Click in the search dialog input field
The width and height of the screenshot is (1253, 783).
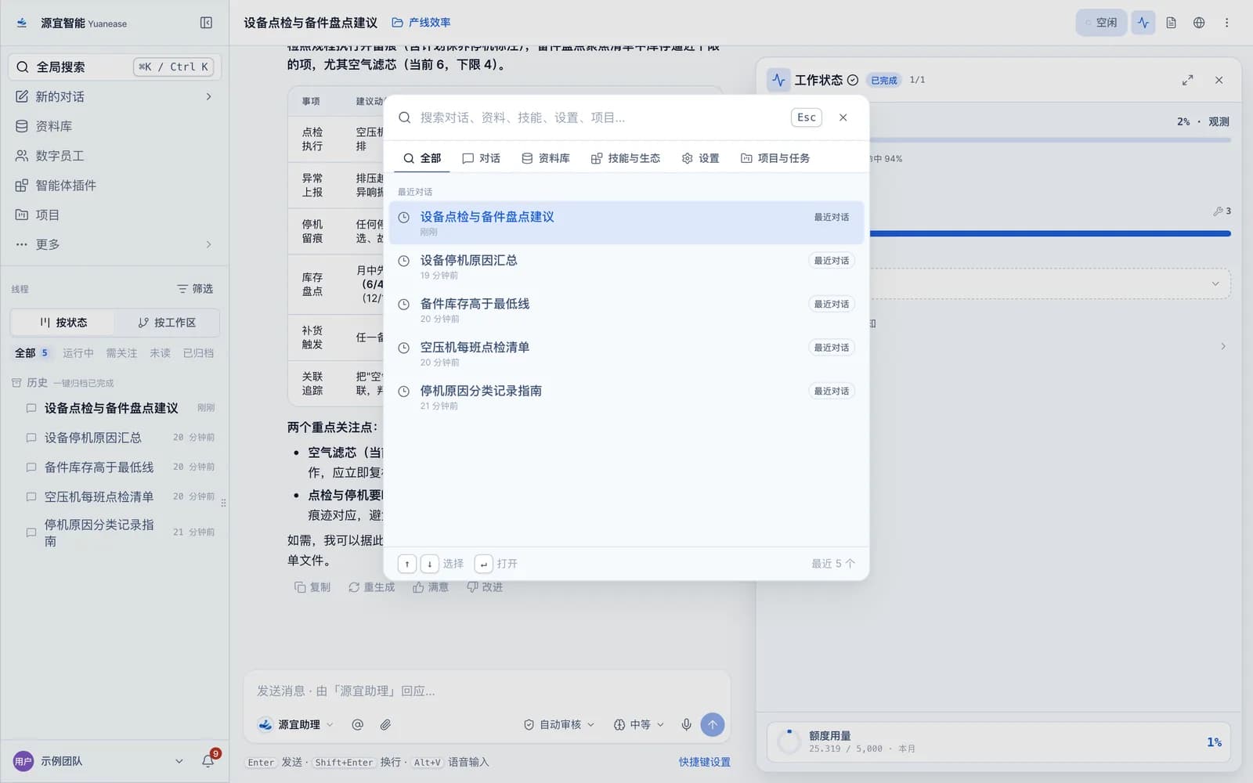[601, 117]
